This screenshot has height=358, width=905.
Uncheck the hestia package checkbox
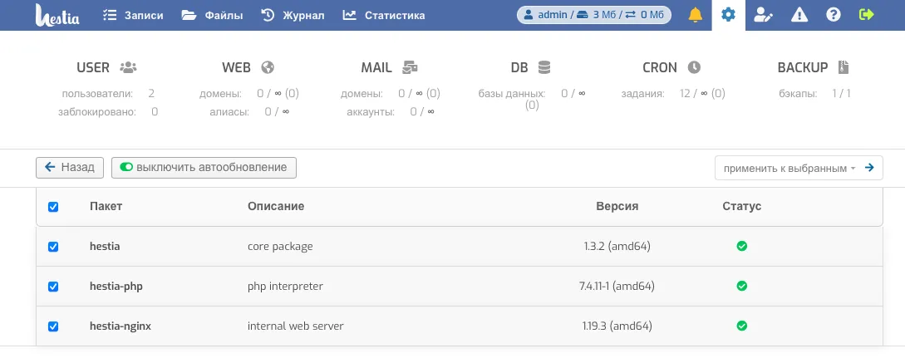[53, 247]
